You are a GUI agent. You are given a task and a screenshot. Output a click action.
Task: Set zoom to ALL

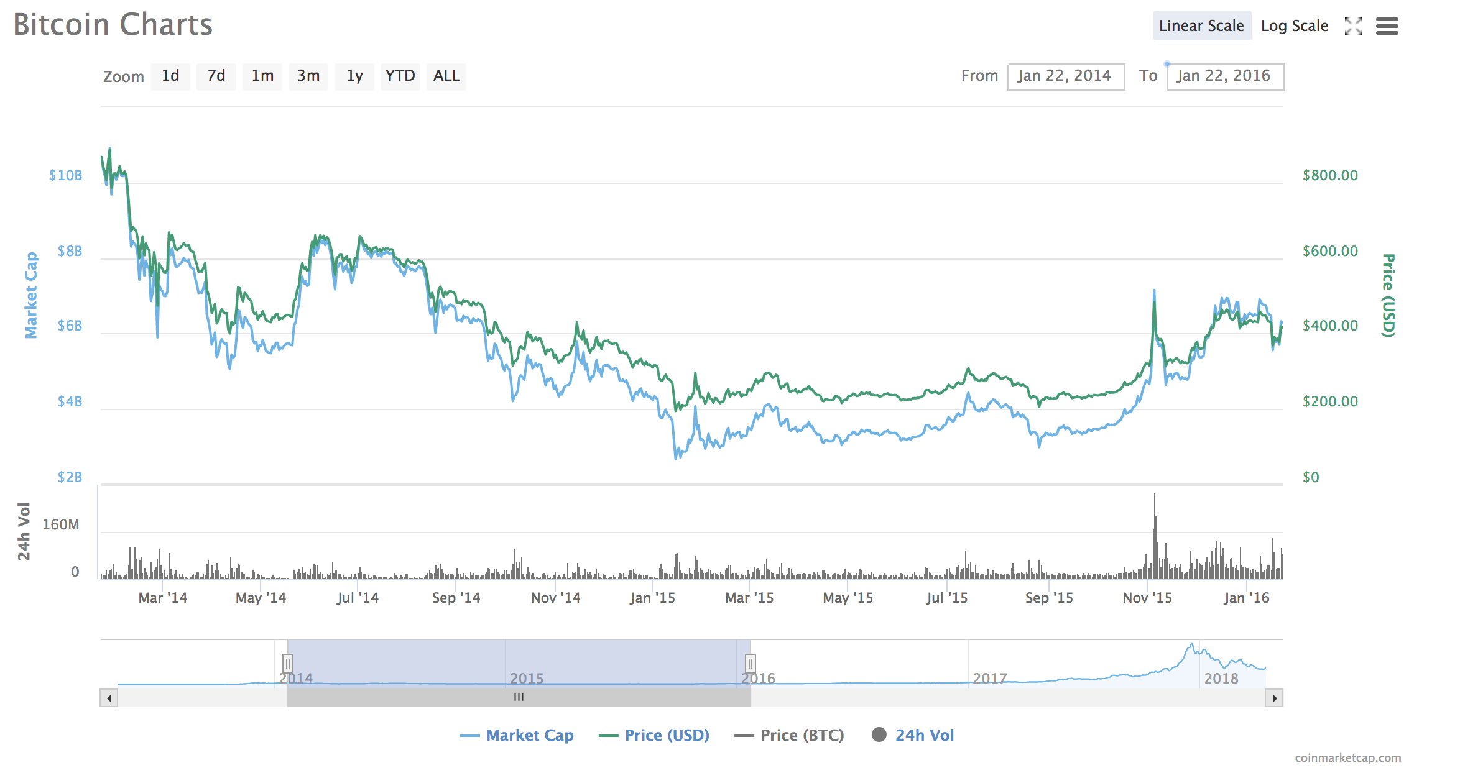[x=446, y=76]
